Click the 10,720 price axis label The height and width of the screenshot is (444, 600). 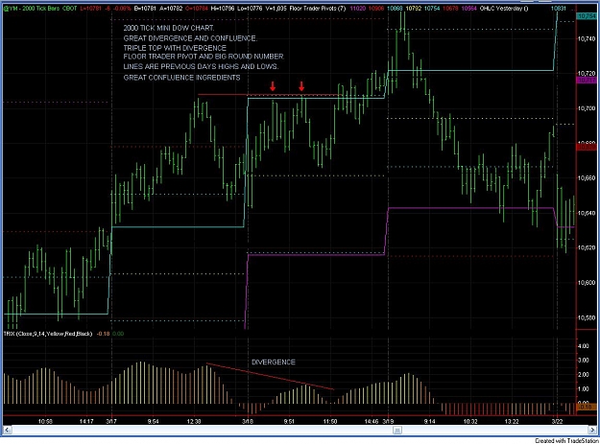pyautogui.click(x=587, y=73)
